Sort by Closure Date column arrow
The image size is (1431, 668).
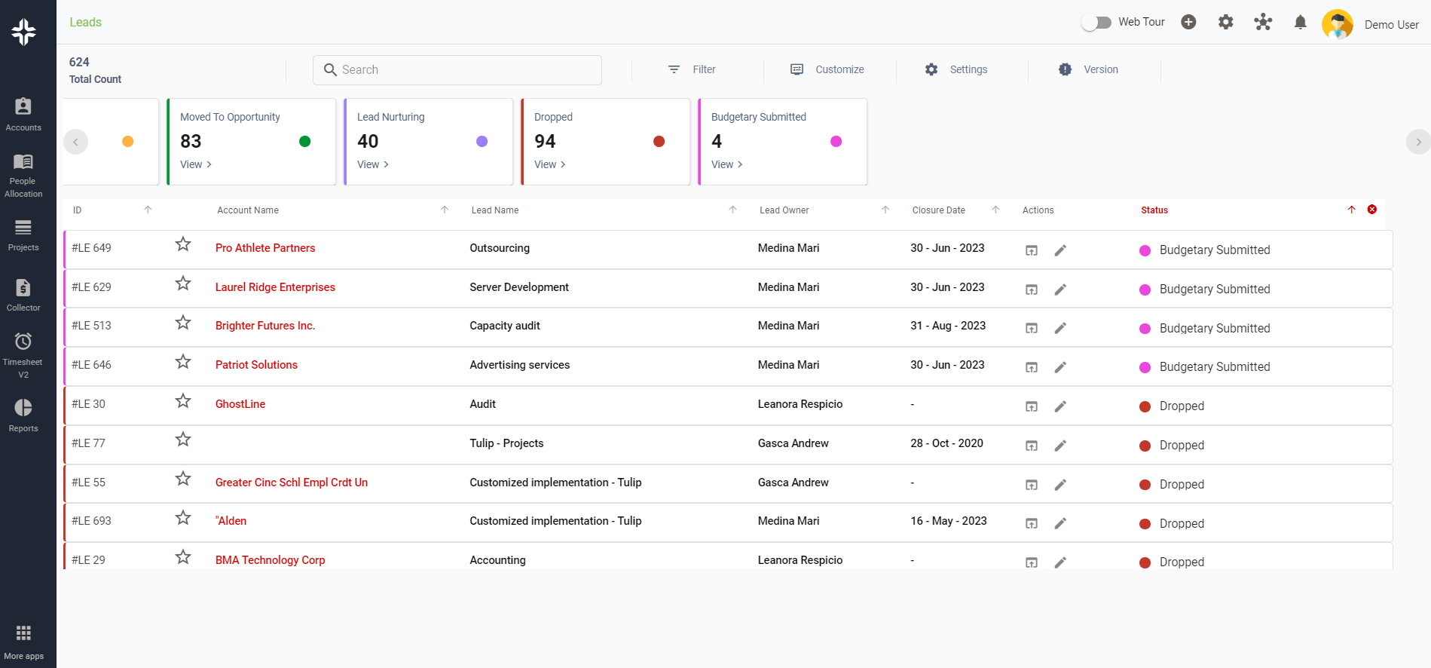pos(995,210)
